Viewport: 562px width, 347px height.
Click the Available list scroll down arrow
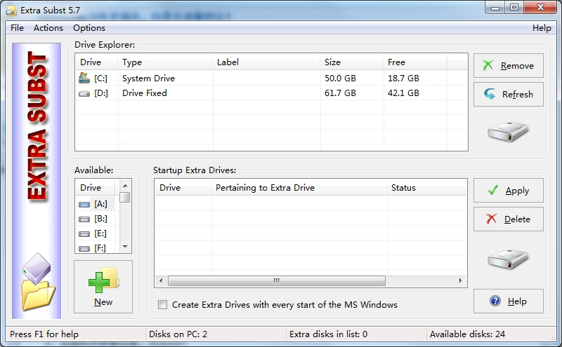(x=125, y=247)
